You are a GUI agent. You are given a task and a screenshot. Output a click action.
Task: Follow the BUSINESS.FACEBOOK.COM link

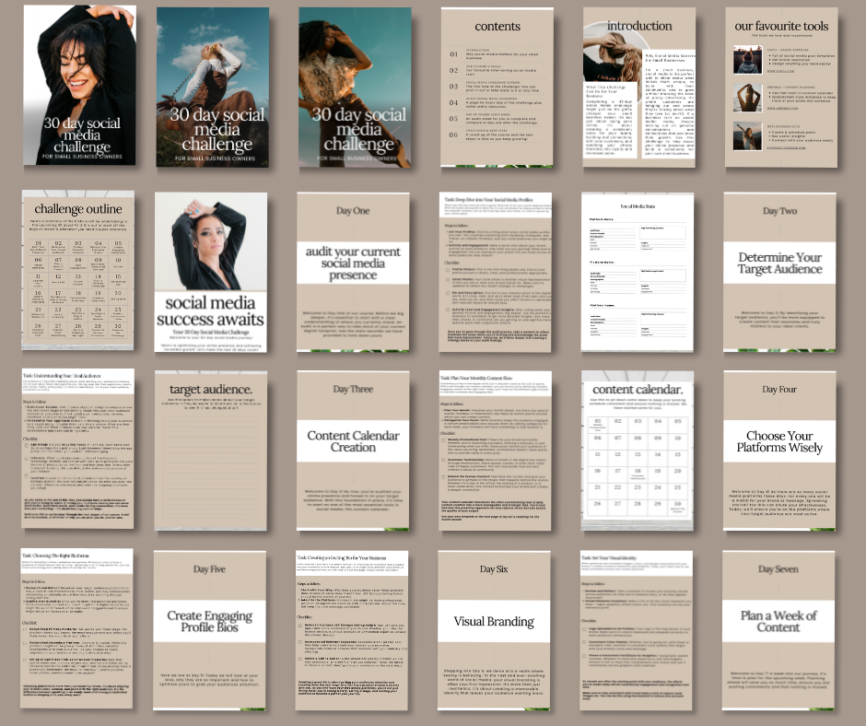(786, 147)
